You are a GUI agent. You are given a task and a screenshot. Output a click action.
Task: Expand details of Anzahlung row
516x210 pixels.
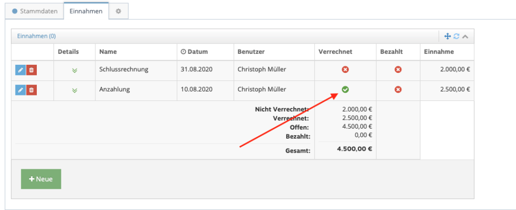(75, 90)
